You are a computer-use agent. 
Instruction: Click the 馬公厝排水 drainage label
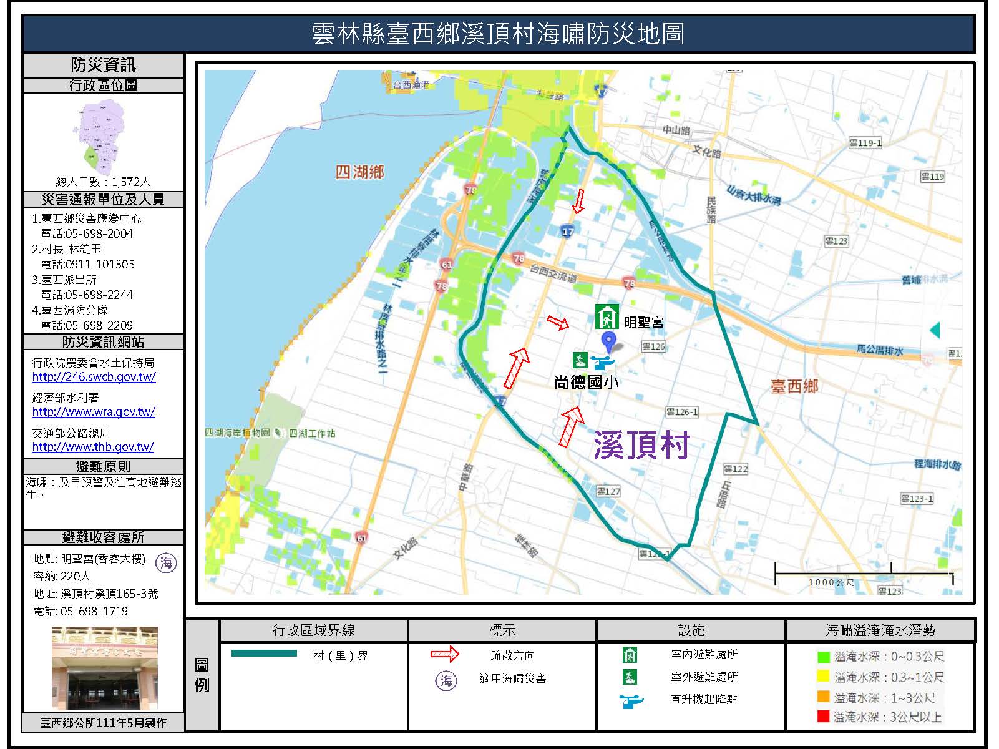tap(880, 350)
